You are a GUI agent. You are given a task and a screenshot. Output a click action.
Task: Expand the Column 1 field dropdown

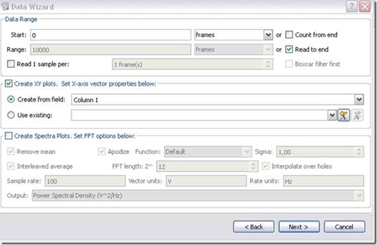[x=358, y=100]
